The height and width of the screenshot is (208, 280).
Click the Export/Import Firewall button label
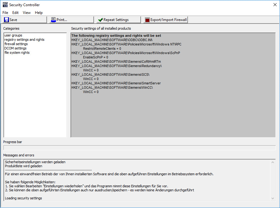[168, 20]
